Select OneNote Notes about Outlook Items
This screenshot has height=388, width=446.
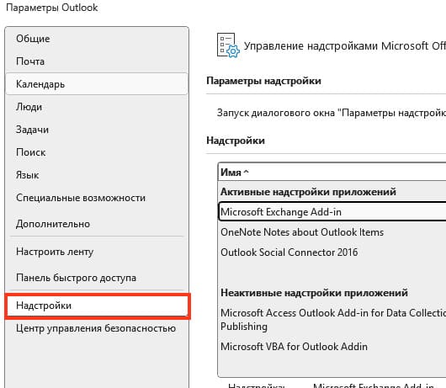coord(332,232)
